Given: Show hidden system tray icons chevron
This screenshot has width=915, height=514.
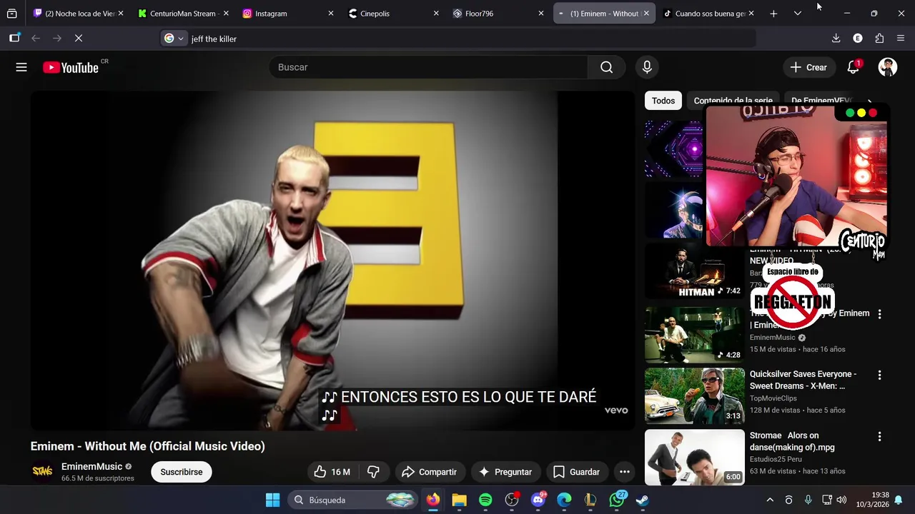Looking at the screenshot, I should coord(770,500).
